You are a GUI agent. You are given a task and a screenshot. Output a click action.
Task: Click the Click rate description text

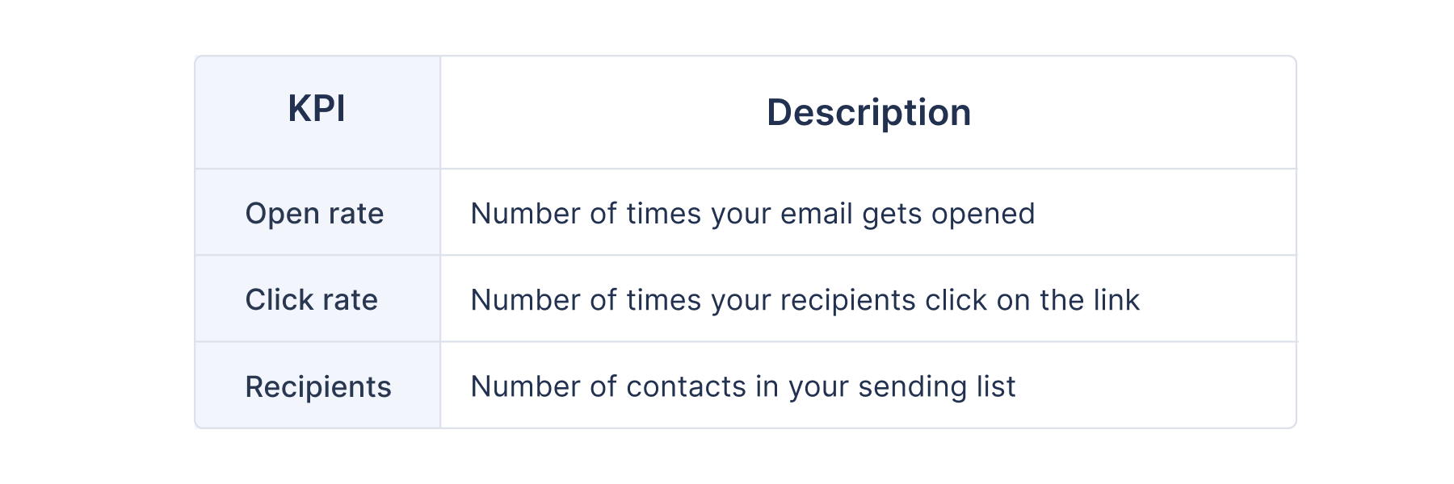805,300
